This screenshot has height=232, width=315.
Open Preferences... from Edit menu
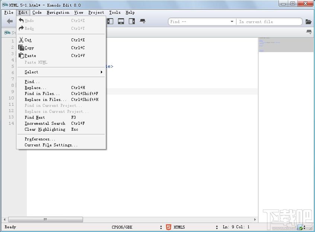(61, 139)
